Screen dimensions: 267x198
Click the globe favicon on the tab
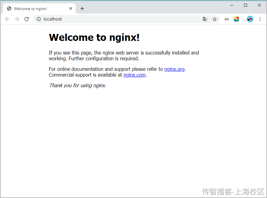[9, 8]
